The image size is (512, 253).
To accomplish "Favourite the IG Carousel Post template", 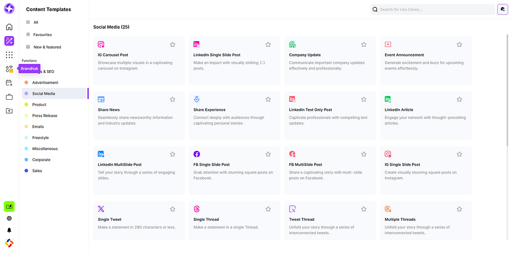I will click(x=173, y=44).
